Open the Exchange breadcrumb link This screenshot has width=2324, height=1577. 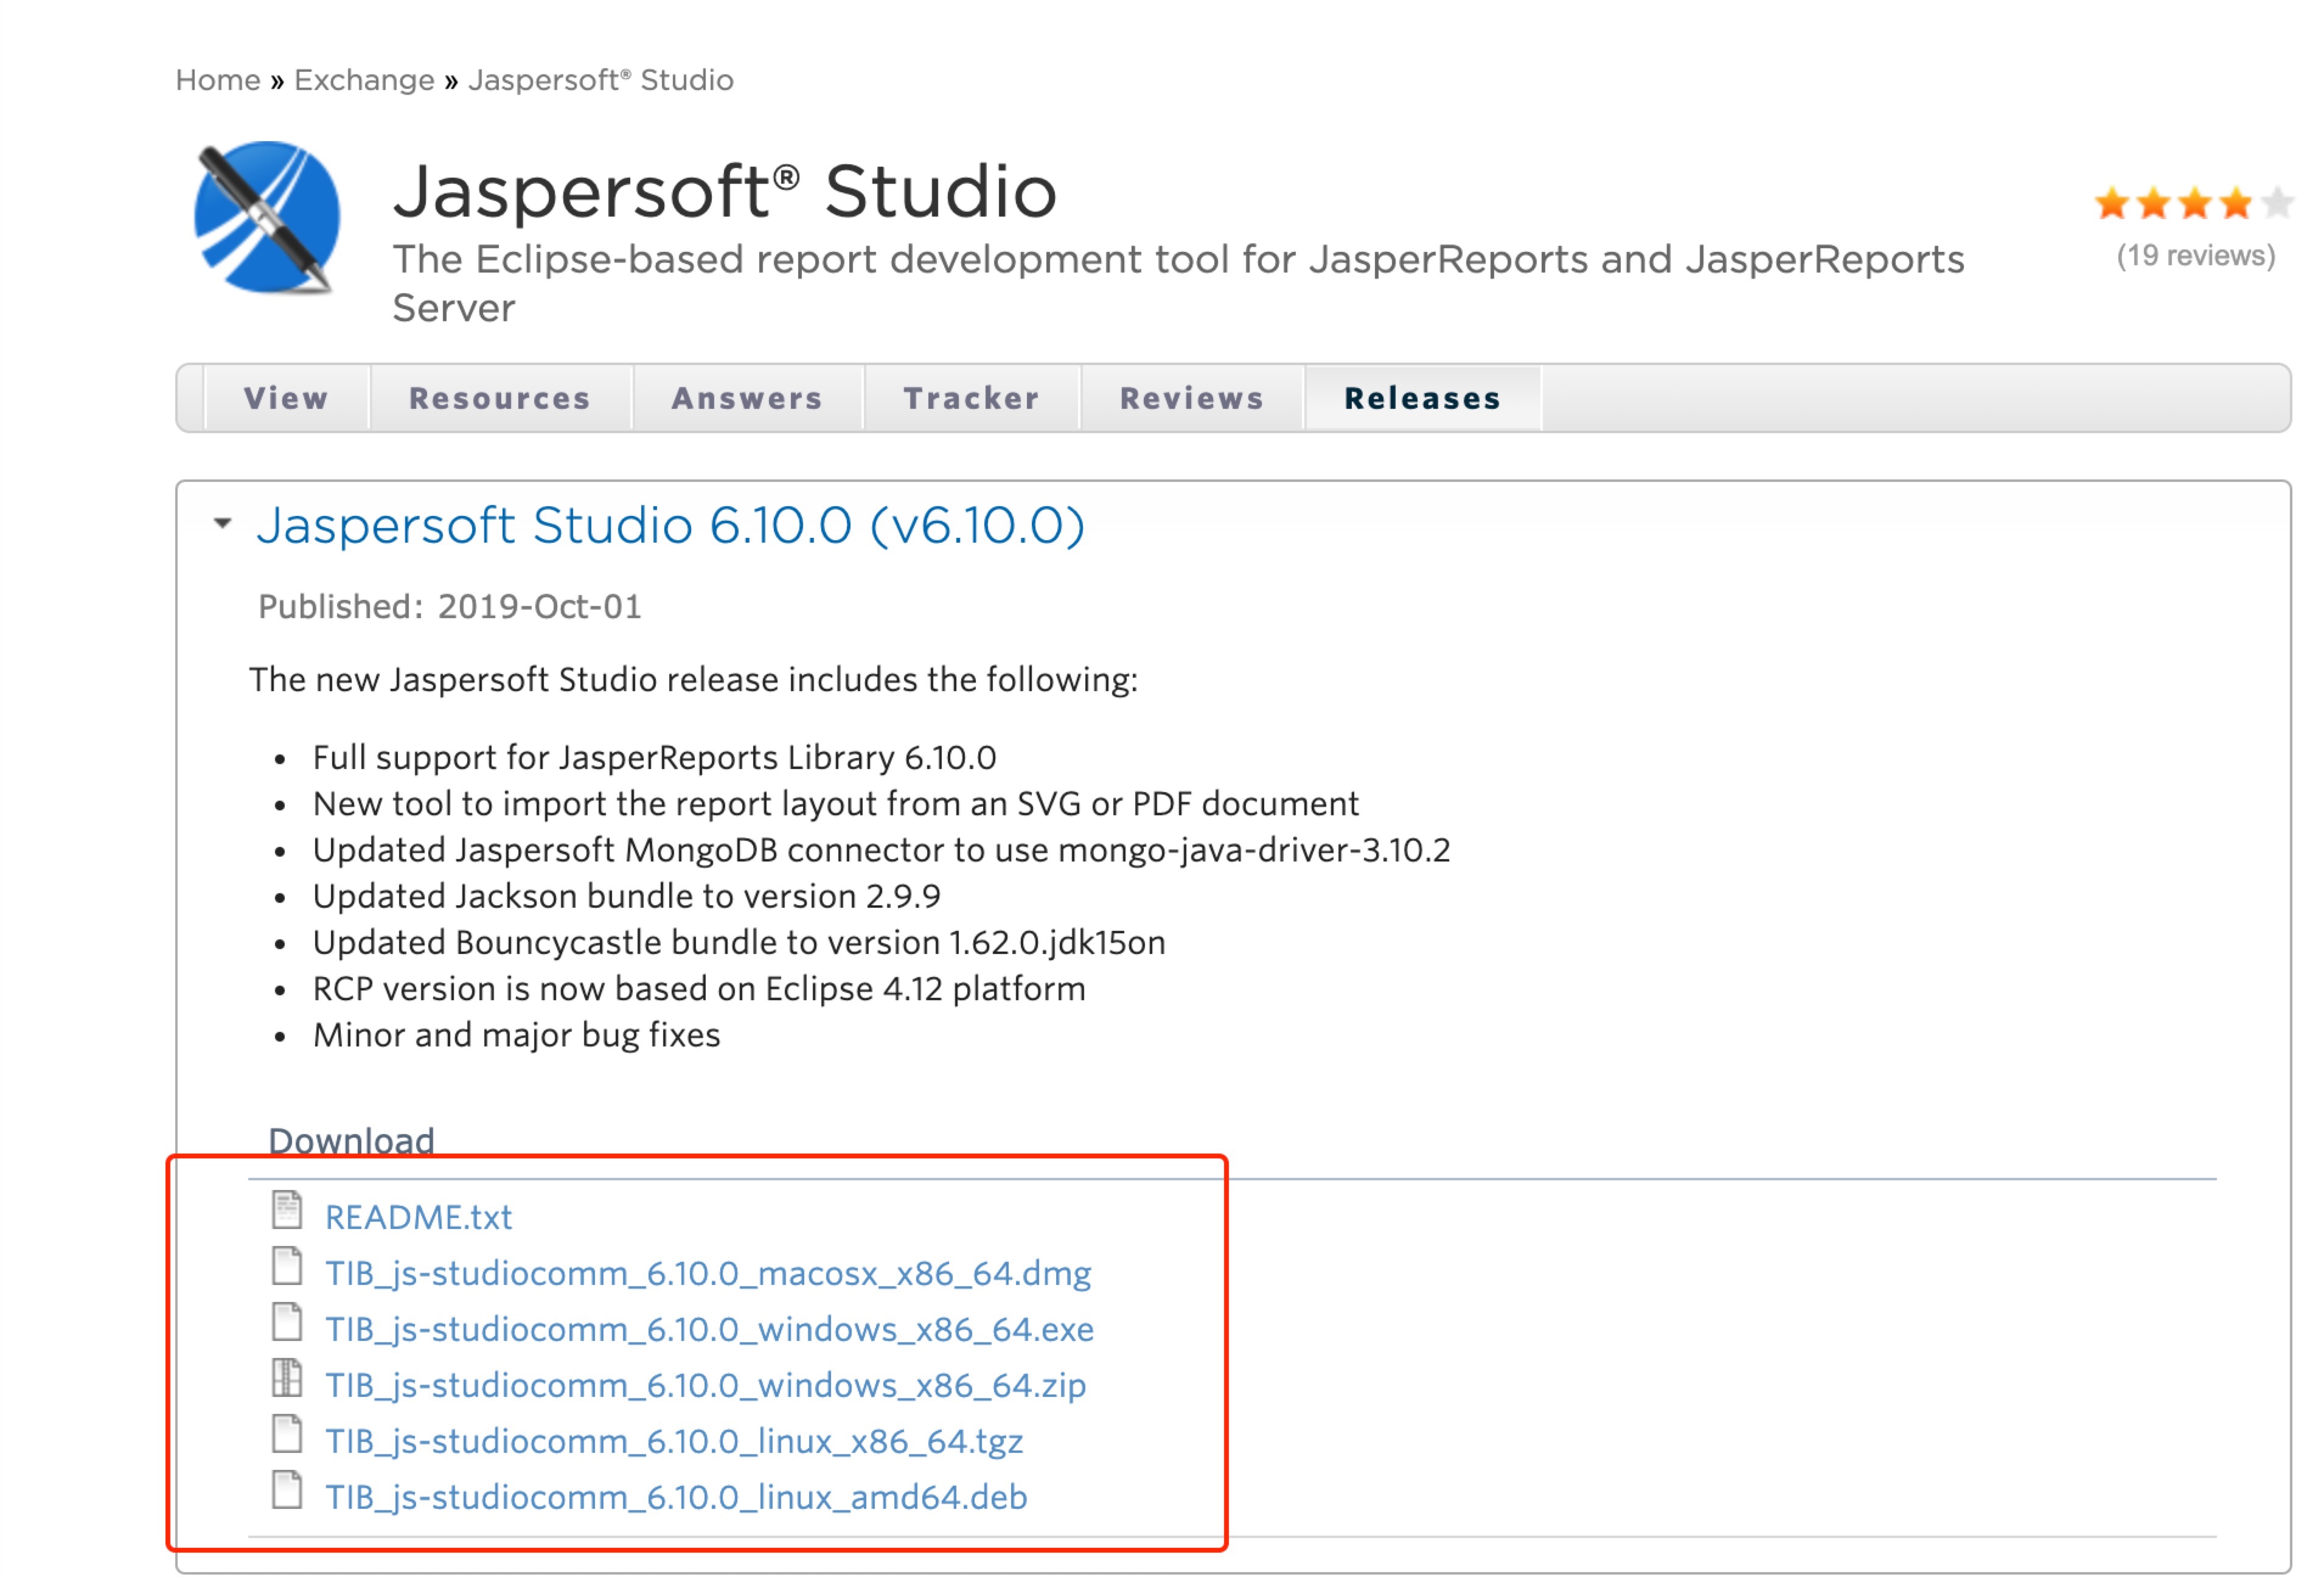click(364, 80)
